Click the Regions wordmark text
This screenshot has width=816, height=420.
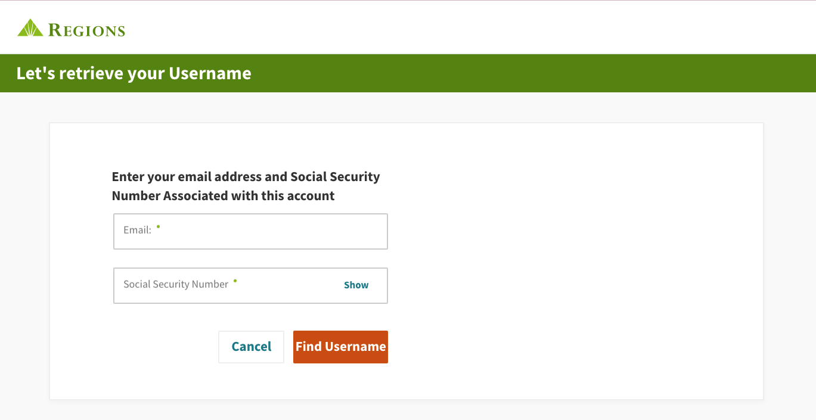click(86, 30)
